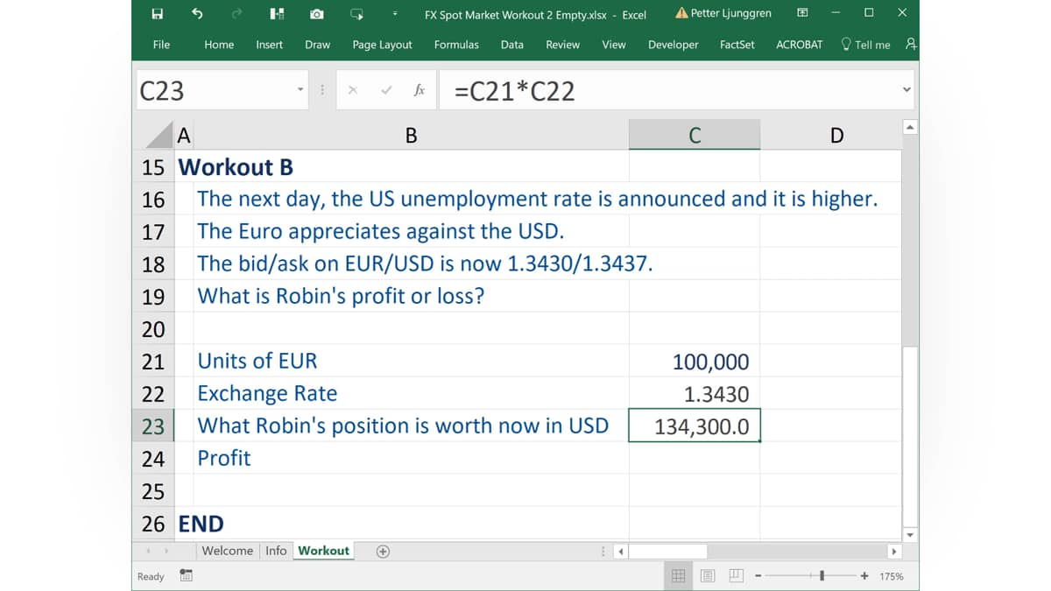The width and height of the screenshot is (1051, 591).
Task: Expand the formula bar
Action: tap(906, 89)
